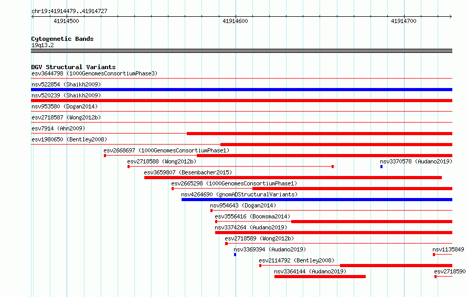Viewport: 467px width, 297px height.
Task: Click the Cytogenetic Bands track title
Action: tap(62, 39)
